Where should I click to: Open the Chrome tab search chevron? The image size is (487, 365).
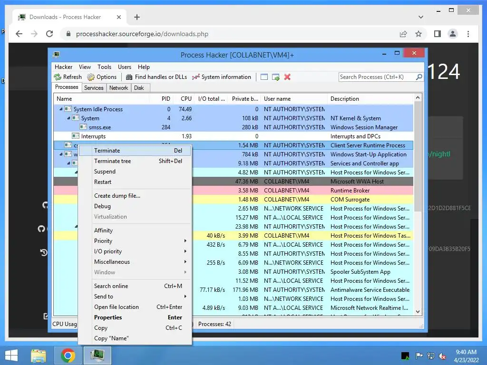(421, 17)
